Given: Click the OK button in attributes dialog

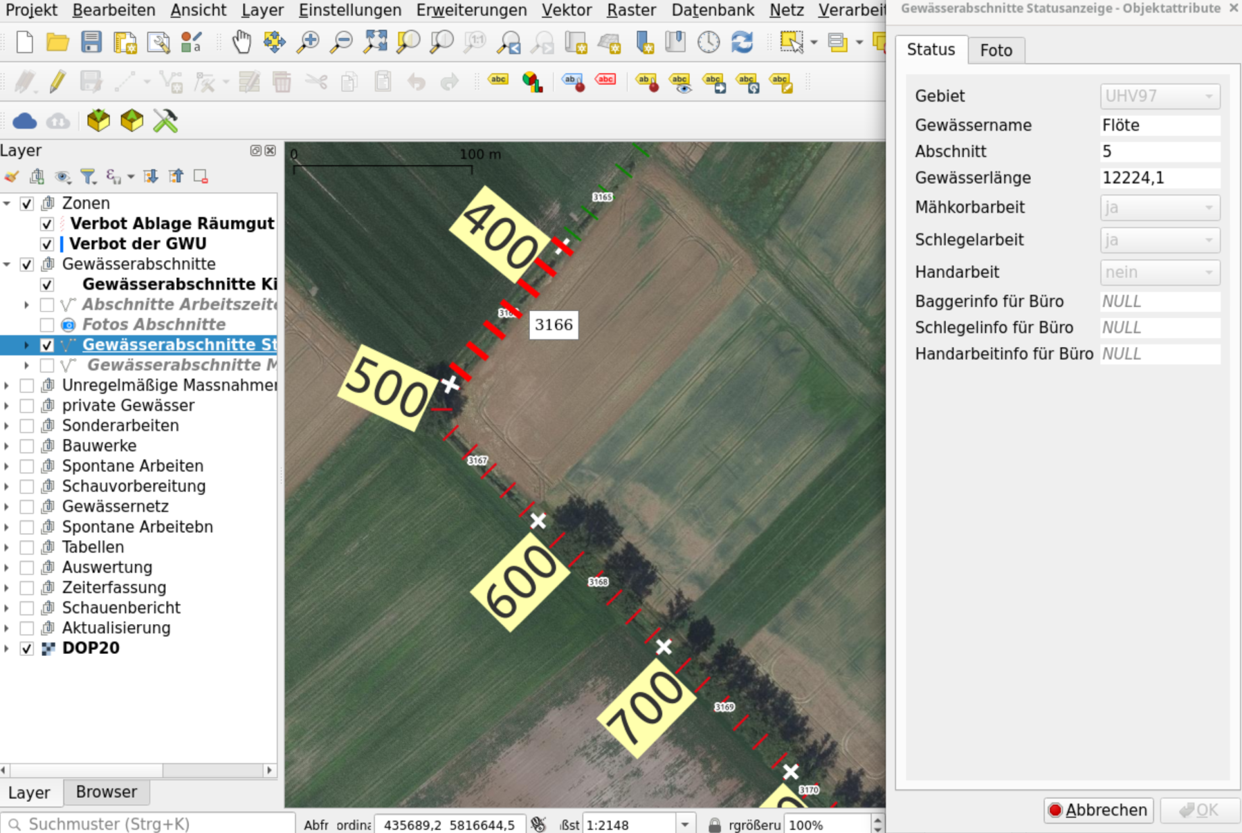Looking at the screenshot, I should (1199, 810).
